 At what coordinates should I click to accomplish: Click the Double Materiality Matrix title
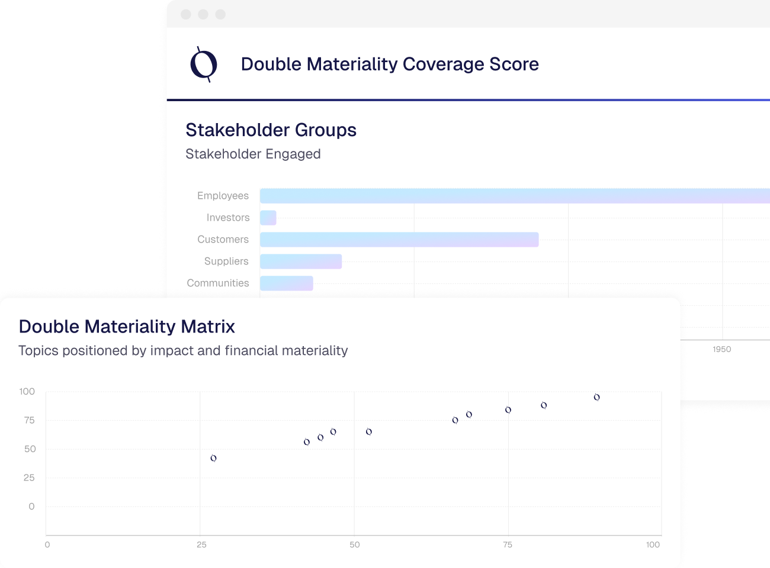pos(127,327)
